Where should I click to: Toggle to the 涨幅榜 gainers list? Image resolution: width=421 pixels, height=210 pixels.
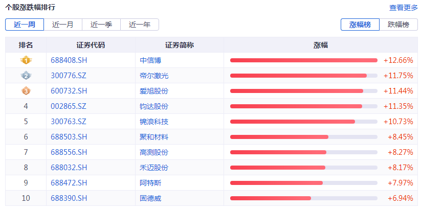pyautogui.click(x=360, y=25)
